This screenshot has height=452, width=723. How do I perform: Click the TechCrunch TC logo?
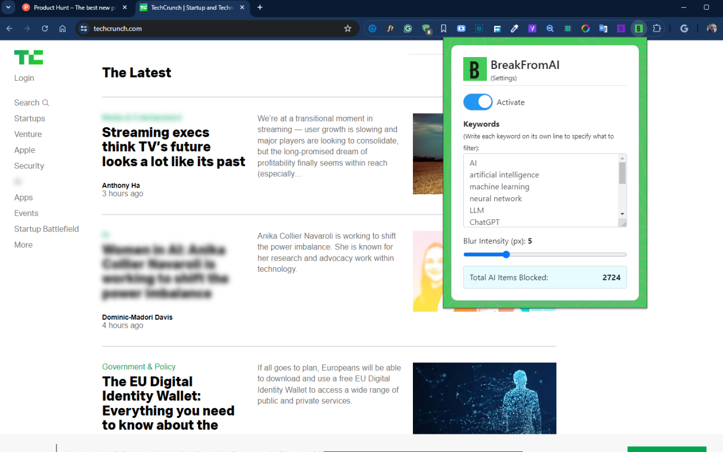point(28,57)
